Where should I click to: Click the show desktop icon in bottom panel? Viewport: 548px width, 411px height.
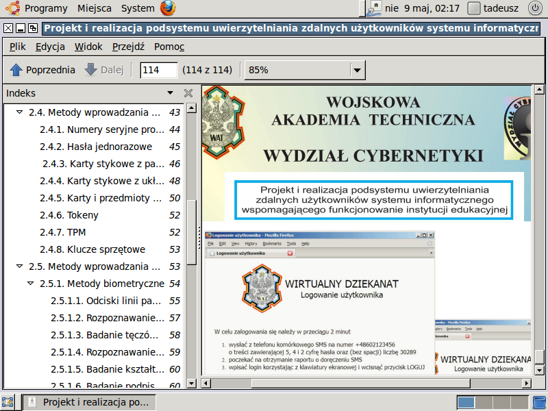(8, 402)
